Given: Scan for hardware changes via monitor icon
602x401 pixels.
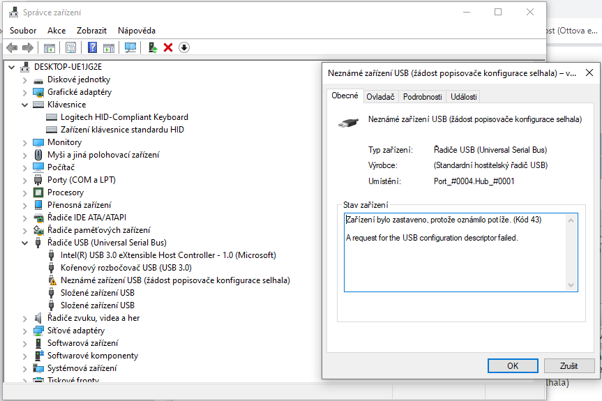Looking at the screenshot, I should [130, 47].
